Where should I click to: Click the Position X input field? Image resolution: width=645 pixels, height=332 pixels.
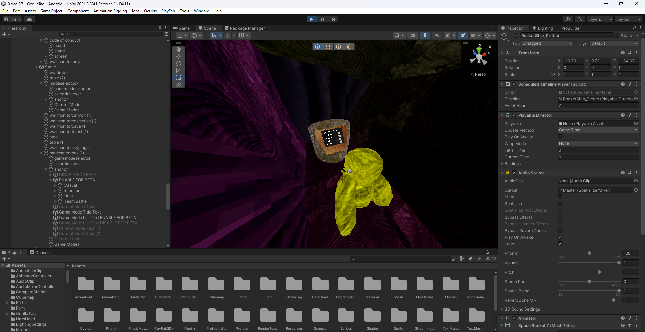click(x=573, y=61)
